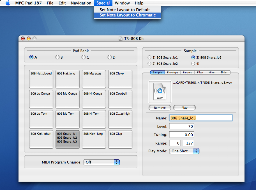
Task: Switch to the Envelope tab
Action: [172, 73]
